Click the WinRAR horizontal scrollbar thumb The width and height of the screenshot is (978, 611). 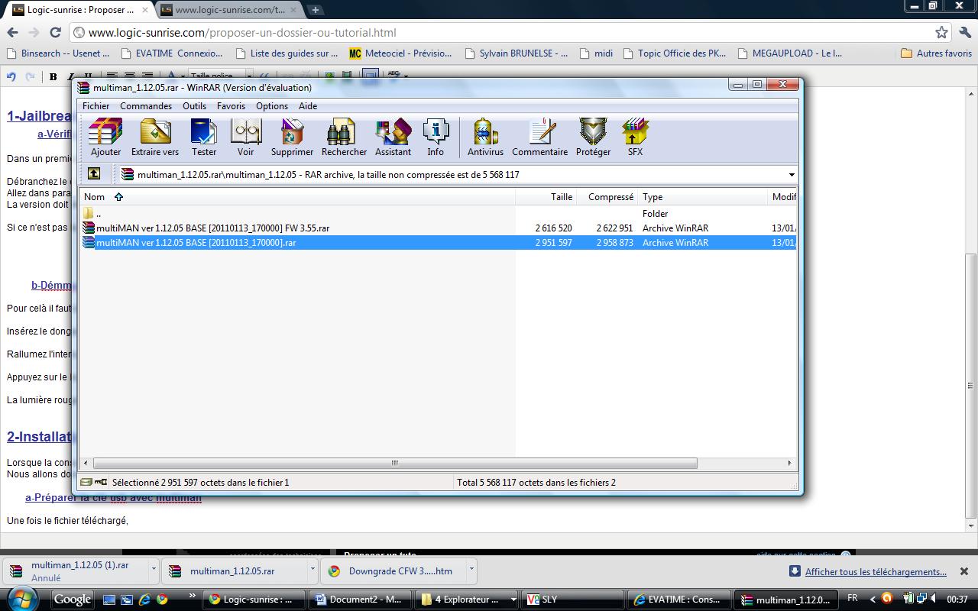pyautogui.click(x=394, y=463)
